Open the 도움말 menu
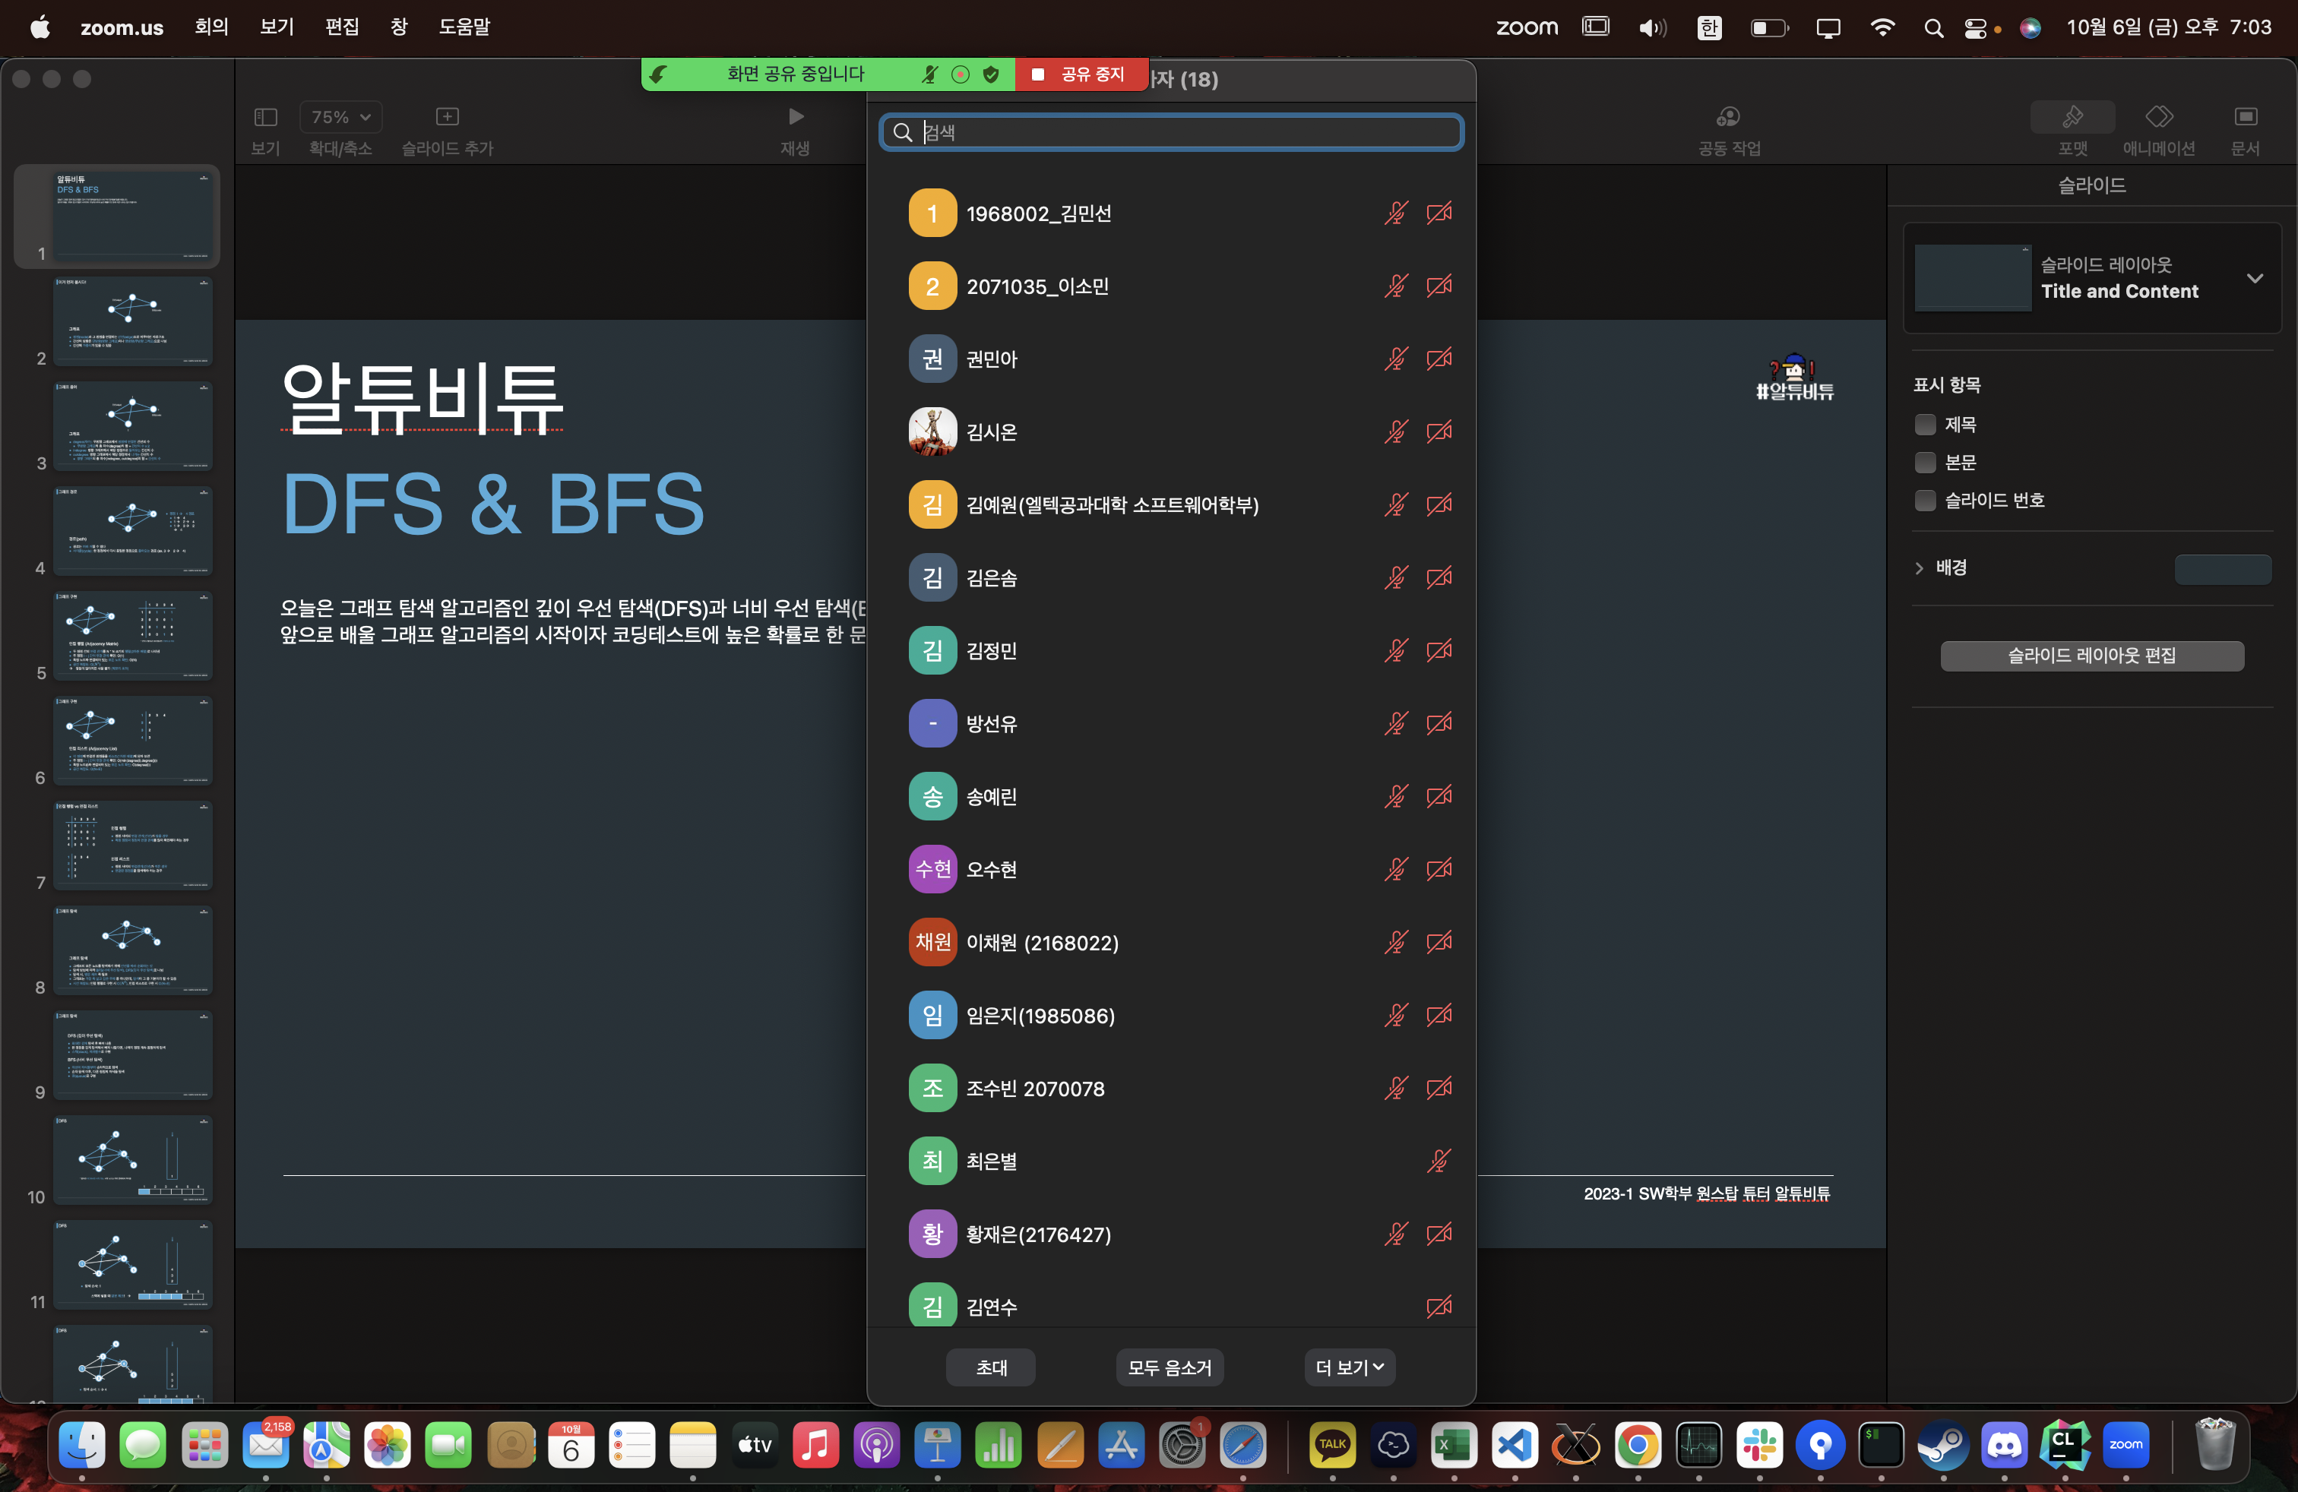Image resolution: width=2298 pixels, height=1492 pixels. [x=464, y=27]
